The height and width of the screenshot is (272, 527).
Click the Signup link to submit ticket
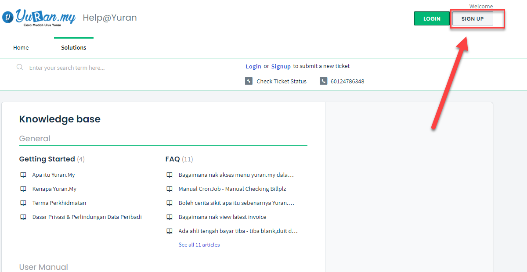pos(281,66)
